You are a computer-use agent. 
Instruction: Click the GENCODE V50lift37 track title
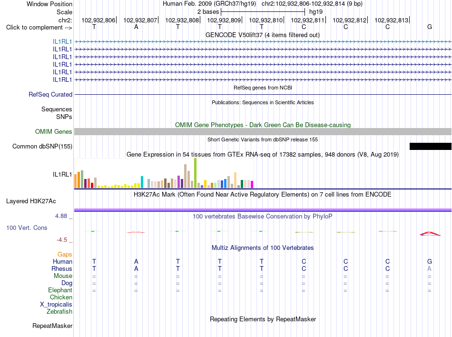[263, 35]
